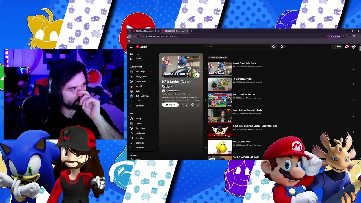
Task: Reload the page with refresh icon
Action: tap(138, 36)
